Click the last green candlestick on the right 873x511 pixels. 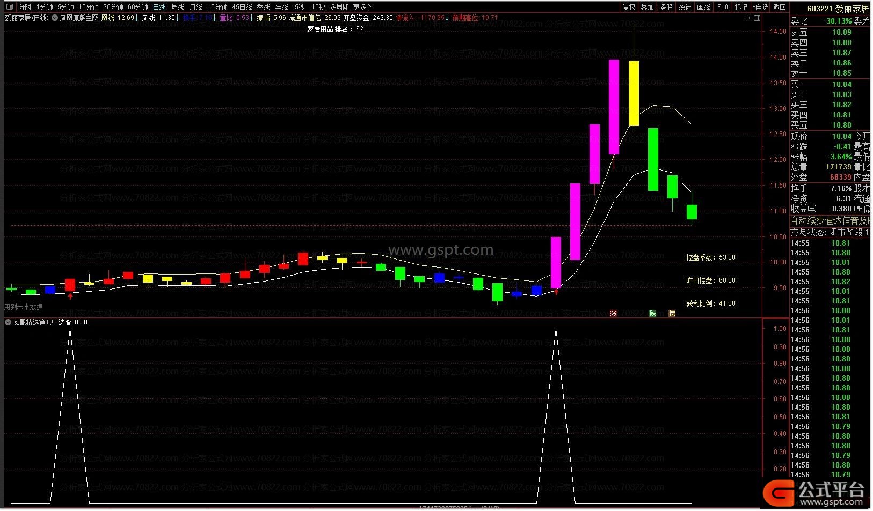(x=692, y=212)
